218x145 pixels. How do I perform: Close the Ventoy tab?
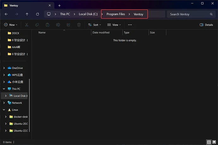[50, 5]
